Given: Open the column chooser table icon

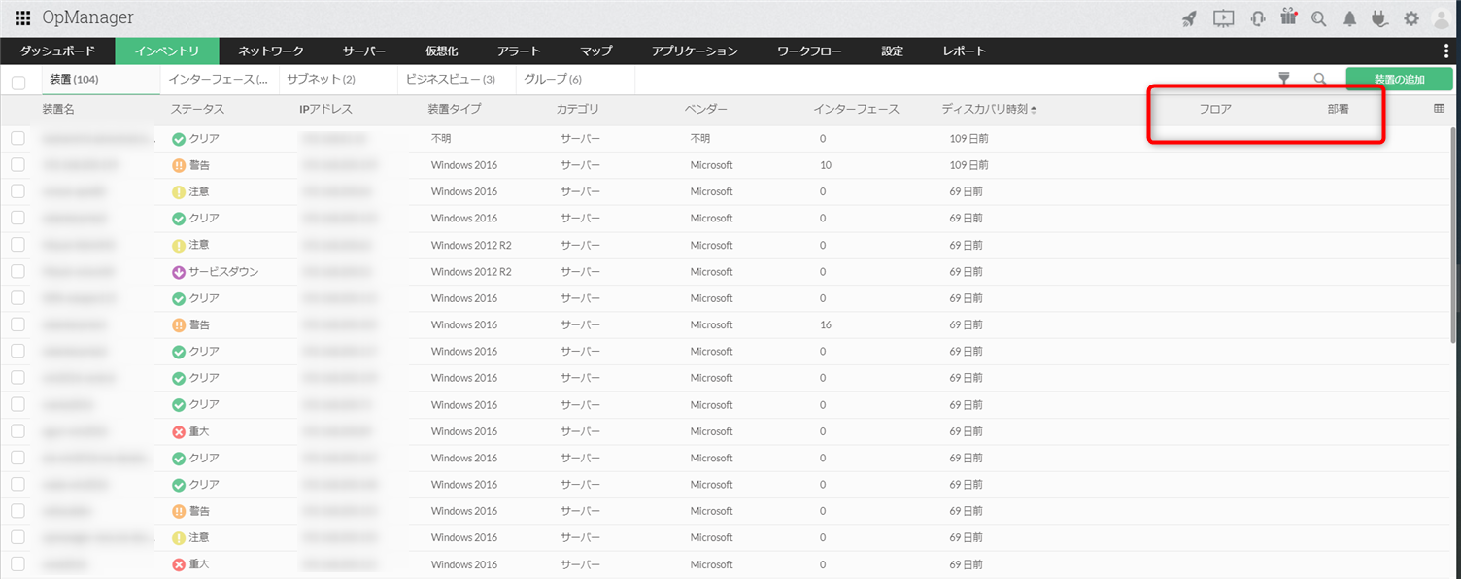Looking at the screenshot, I should pyautogui.click(x=1440, y=109).
